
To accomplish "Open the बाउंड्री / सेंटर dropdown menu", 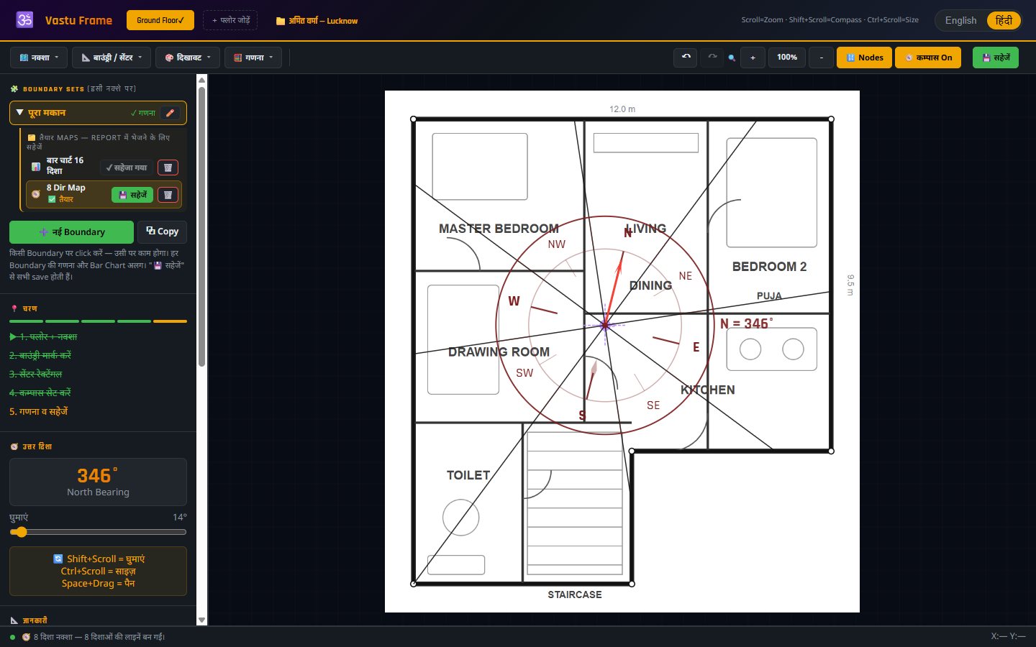I will (x=112, y=58).
